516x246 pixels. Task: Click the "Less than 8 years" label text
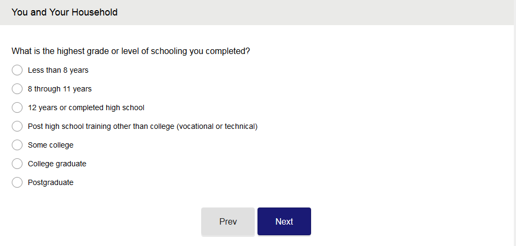pos(58,70)
